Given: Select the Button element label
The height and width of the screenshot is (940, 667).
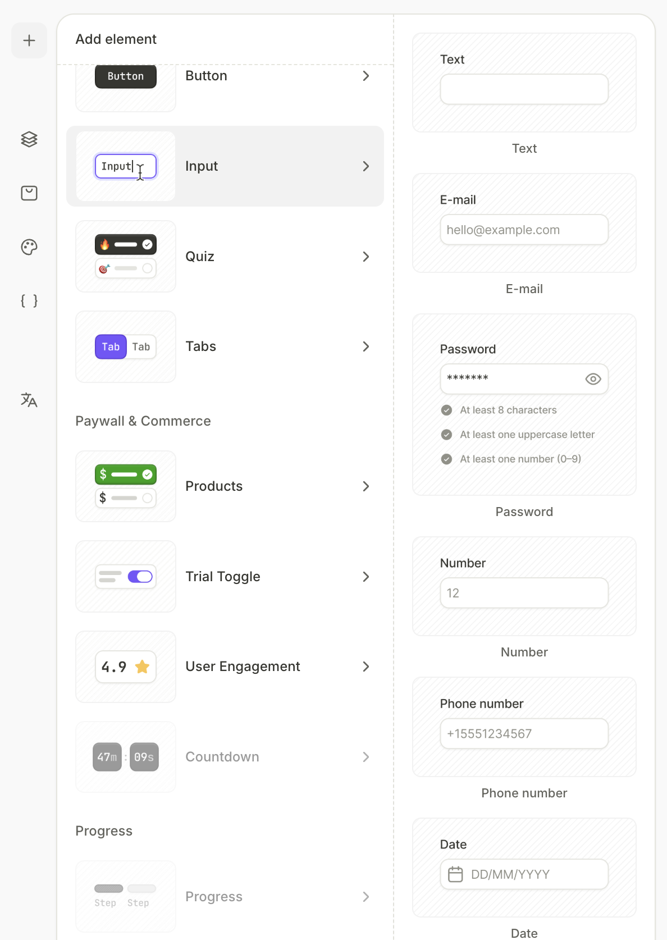Looking at the screenshot, I should (x=206, y=76).
